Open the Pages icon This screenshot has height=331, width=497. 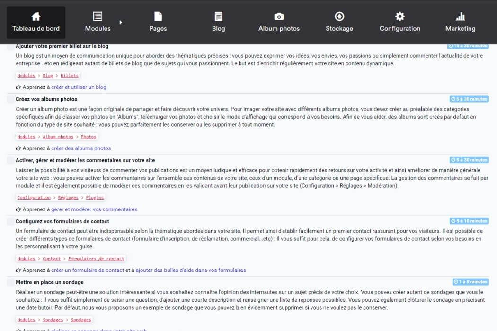point(158,16)
